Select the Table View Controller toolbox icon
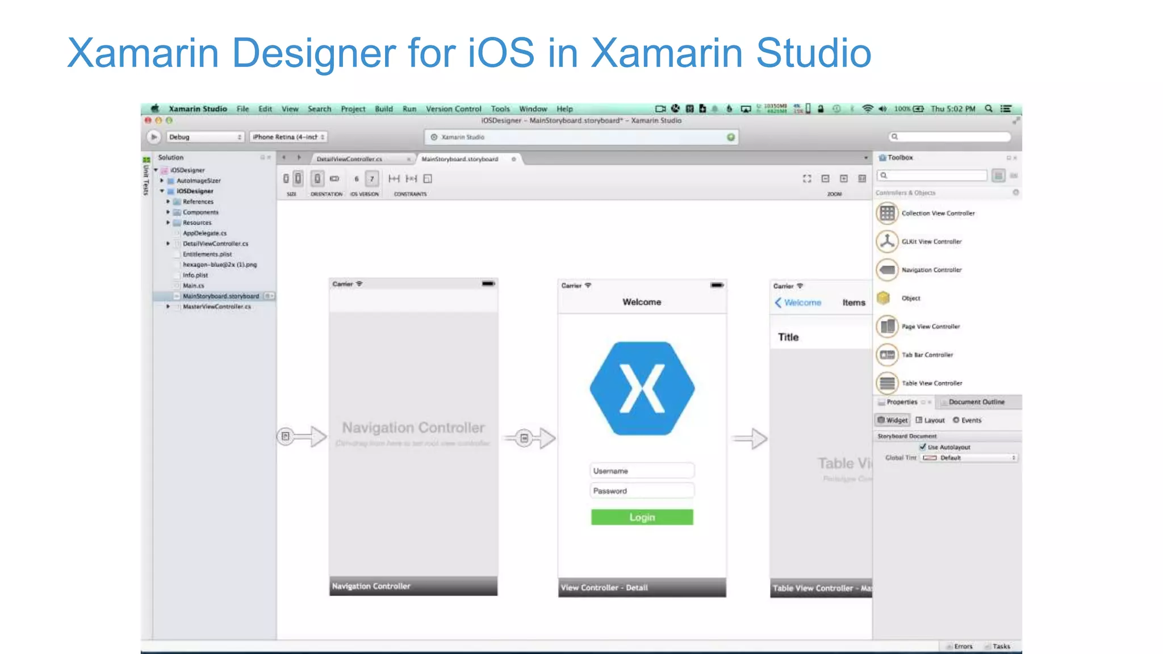The image size is (1163, 654). [887, 383]
